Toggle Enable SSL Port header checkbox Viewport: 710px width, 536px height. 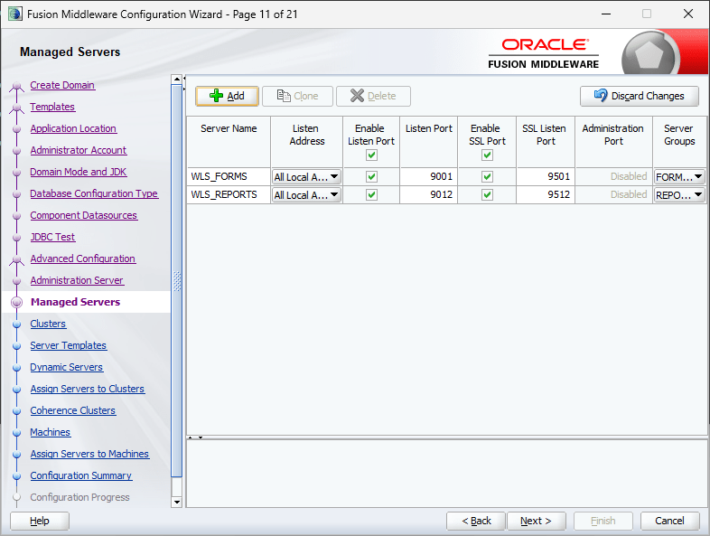click(487, 155)
